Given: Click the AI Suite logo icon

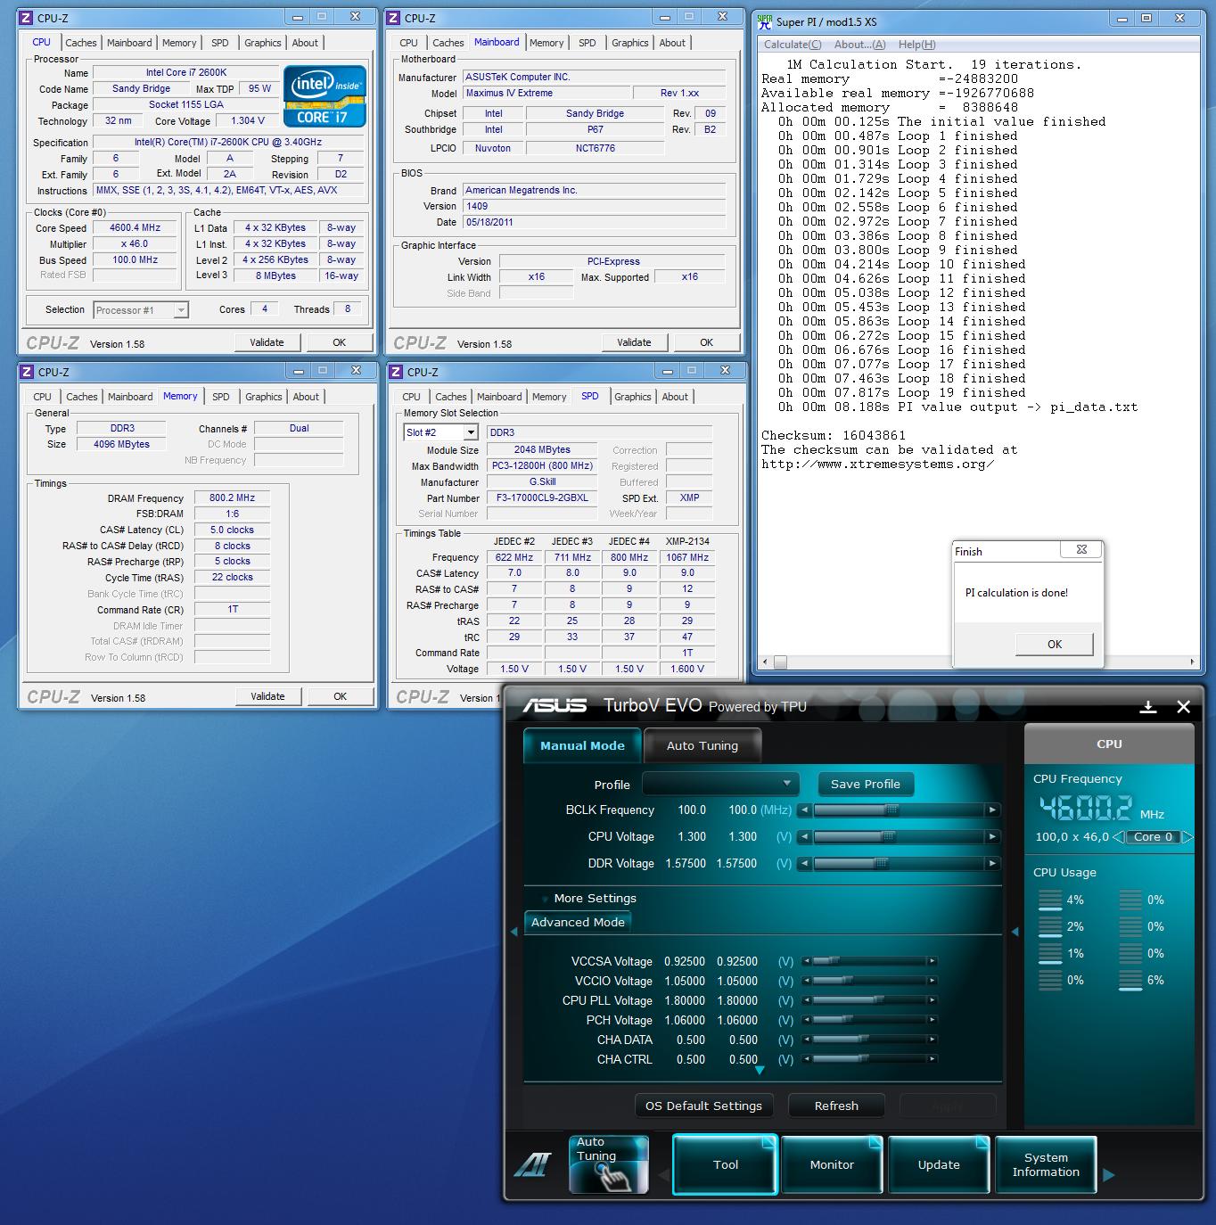Looking at the screenshot, I should coord(533,1164).
